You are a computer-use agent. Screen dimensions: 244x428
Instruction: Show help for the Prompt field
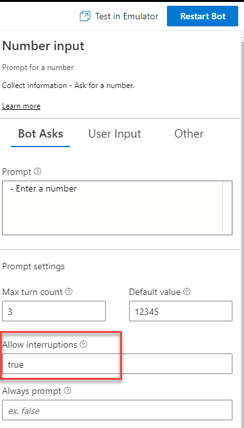pyautogui.click(x=38, y=172)
